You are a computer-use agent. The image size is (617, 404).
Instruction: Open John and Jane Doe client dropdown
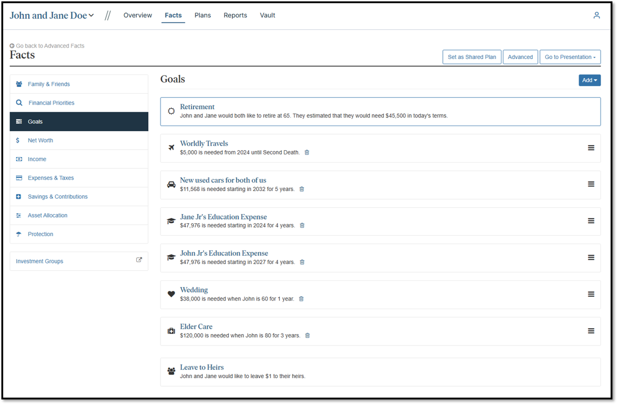coord(52,16)
